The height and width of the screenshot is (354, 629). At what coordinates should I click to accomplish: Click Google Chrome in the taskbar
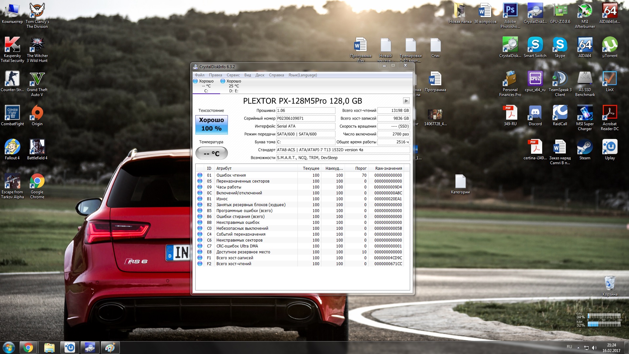click(28, 347)
